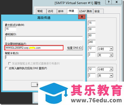Toggle 发送到智能主机之前尝试直接进行传递 checkbox
124x105 pixels.
[9, 63]
